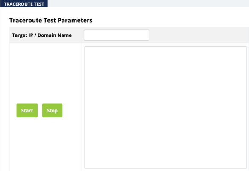Begin the traceroute with the green Start button
249x171 pixels.
27,110
